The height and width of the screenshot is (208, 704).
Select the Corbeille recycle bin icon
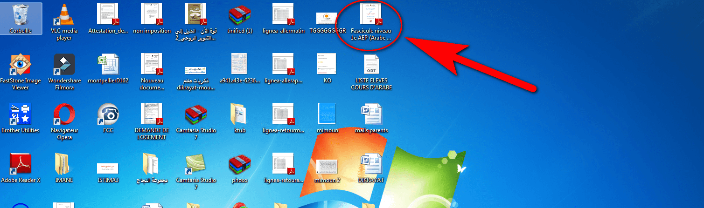[x=21, y=19]
